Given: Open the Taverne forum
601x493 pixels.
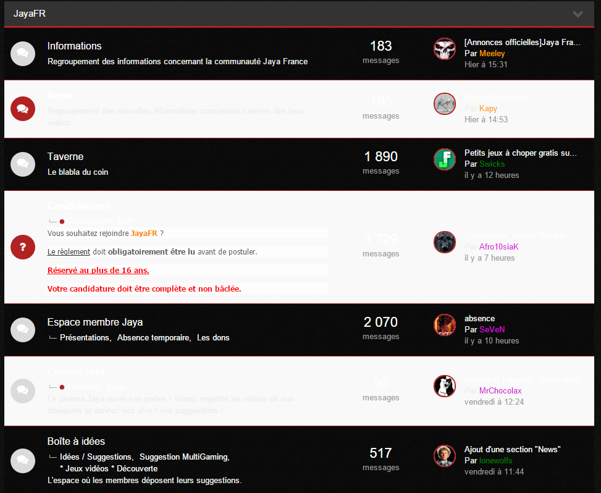Looking at the screenshot, I should click(65, 156).
